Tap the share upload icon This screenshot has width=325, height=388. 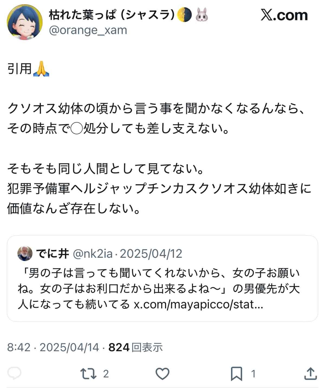pos(310,374)
